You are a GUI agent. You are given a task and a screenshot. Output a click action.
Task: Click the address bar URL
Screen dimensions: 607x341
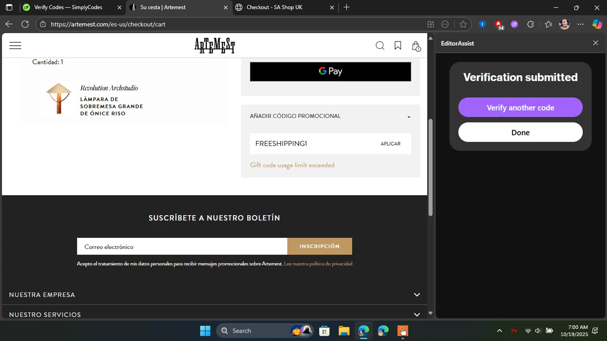click(108, 24)
